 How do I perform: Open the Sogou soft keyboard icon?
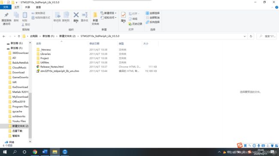(x=264, y=146)
